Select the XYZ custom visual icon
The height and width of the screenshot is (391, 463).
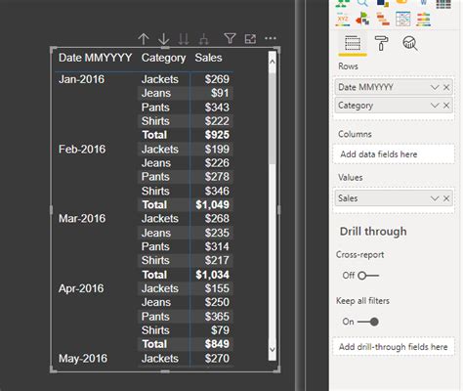[343, 20]
